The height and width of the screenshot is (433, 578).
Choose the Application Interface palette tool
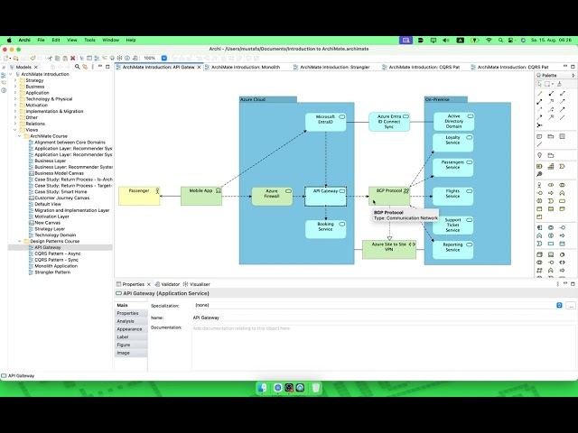pyautogui.click(x=562, y=228)
